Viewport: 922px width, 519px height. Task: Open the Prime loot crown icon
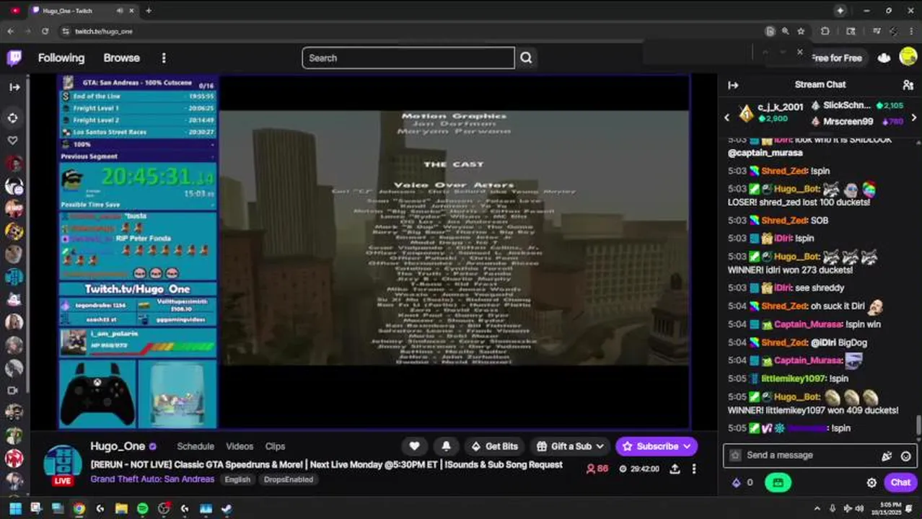pos(884,58)
